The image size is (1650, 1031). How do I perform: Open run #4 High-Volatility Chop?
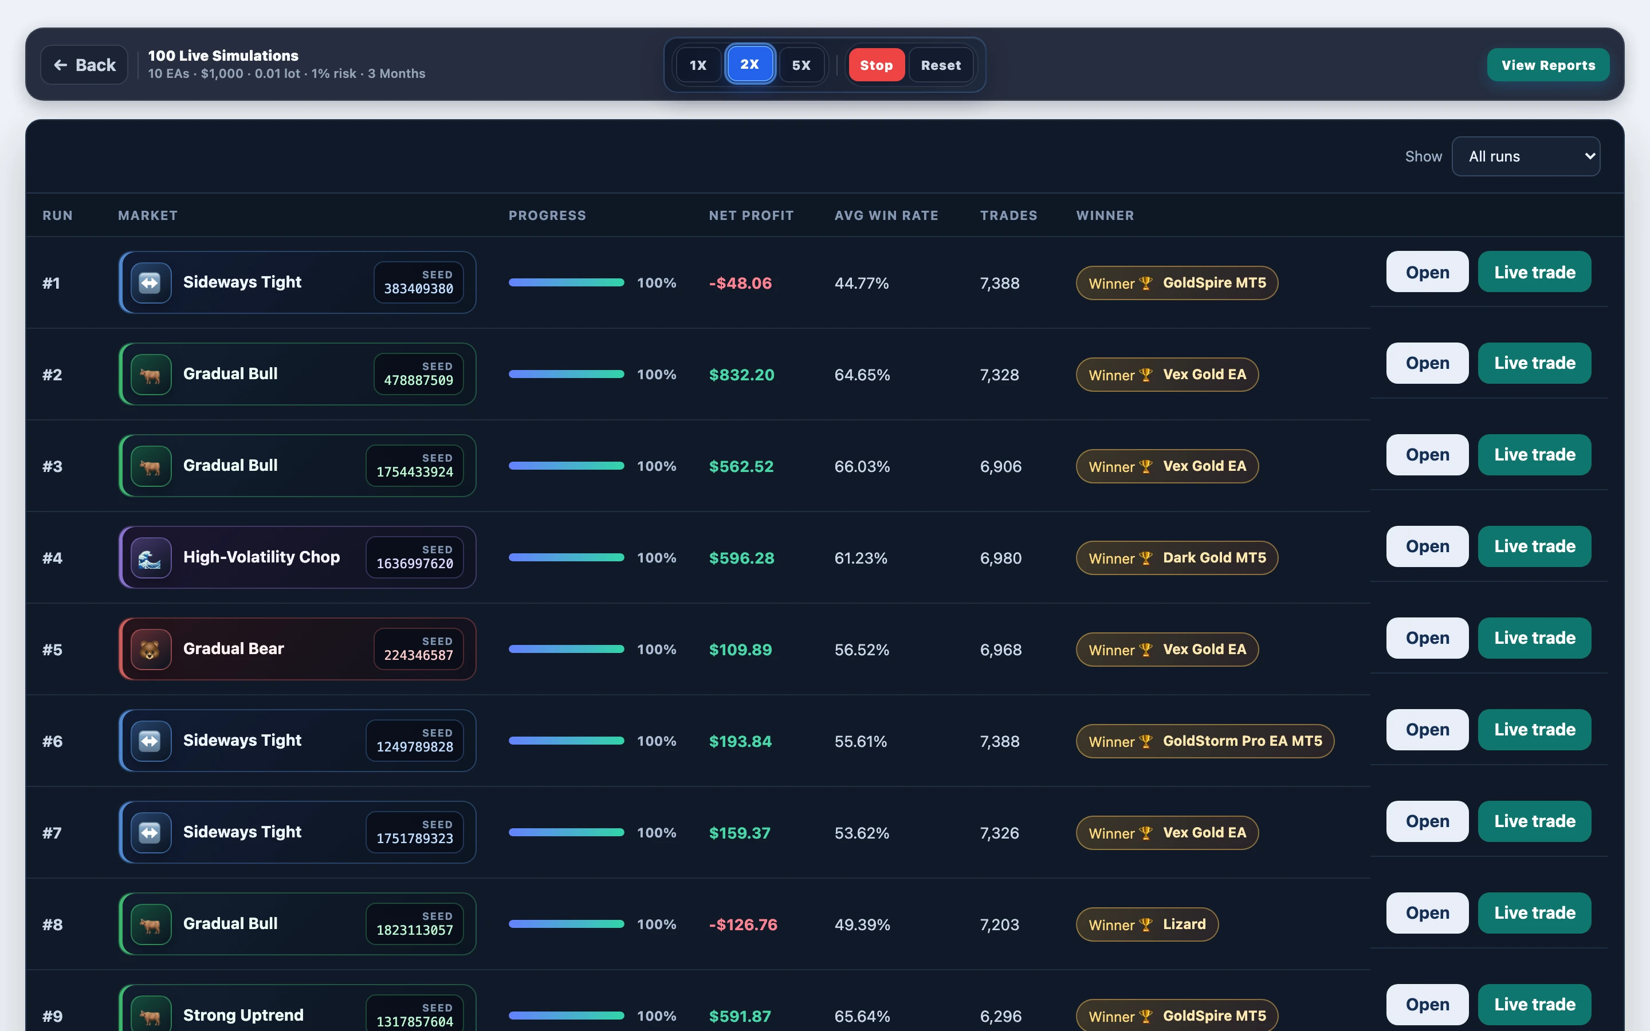coord(1427,546)
